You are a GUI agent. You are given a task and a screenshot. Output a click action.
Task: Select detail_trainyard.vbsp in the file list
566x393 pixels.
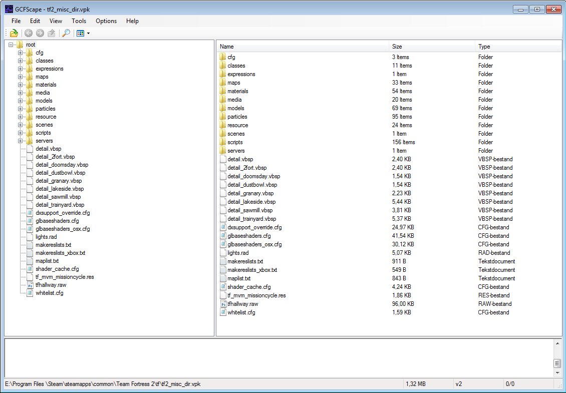[x=252, y=219]
